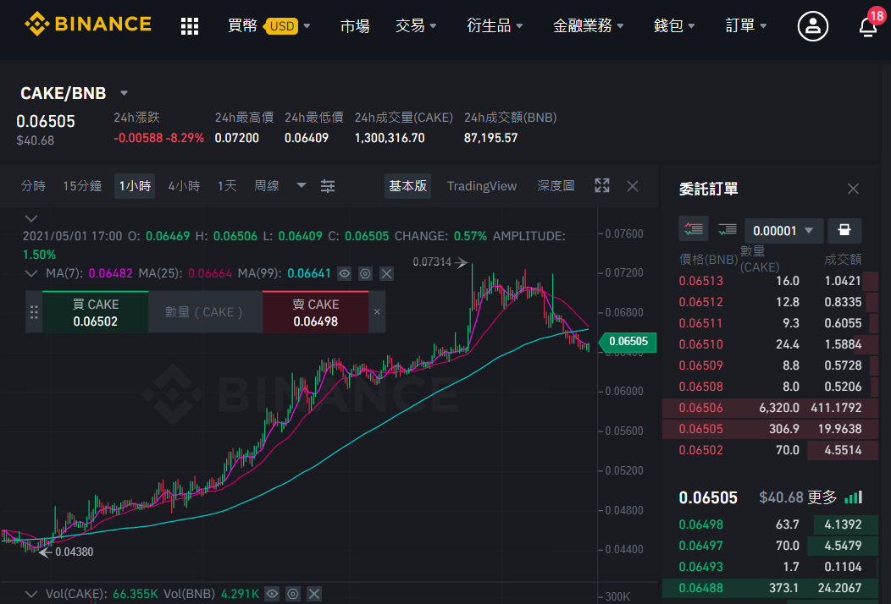The image size is (891, 604).
Task: Show combined buy and sell order book view
Action: pos(694,229)
